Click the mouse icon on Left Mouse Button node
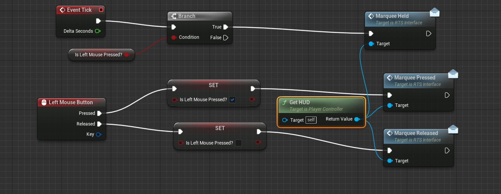 click(44, 102)
